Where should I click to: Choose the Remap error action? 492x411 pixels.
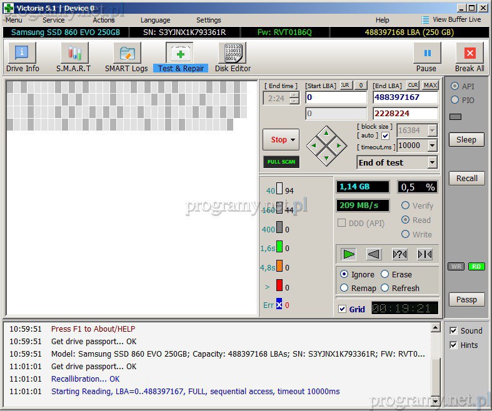[344, 288]
